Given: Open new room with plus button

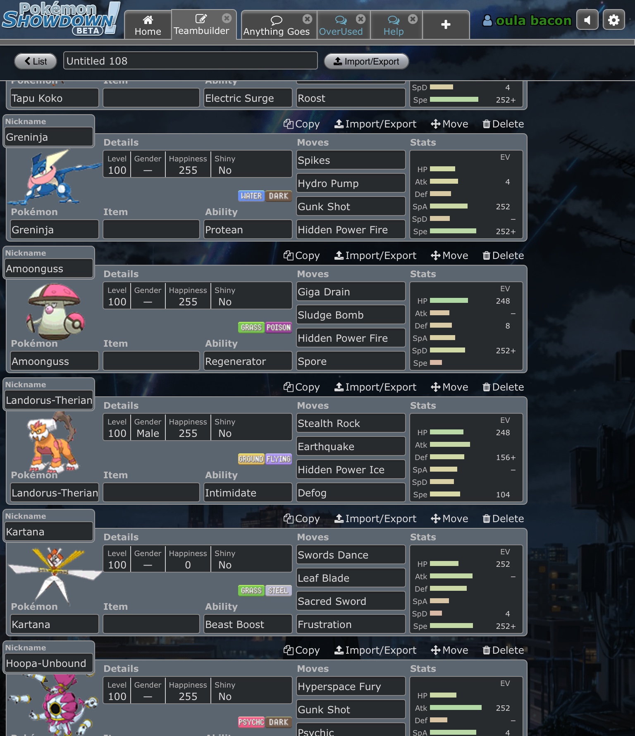Looking at the screenshot, I should [446, 24].
